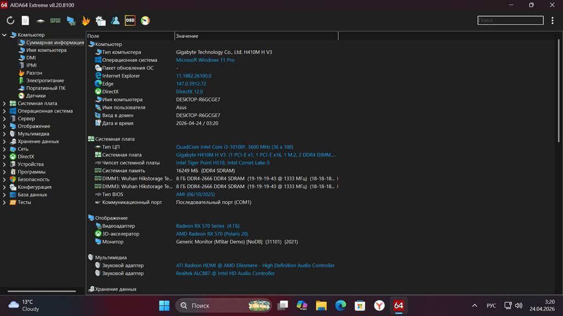Open the gear and list settings toolbar icon

tap(101, 21)
